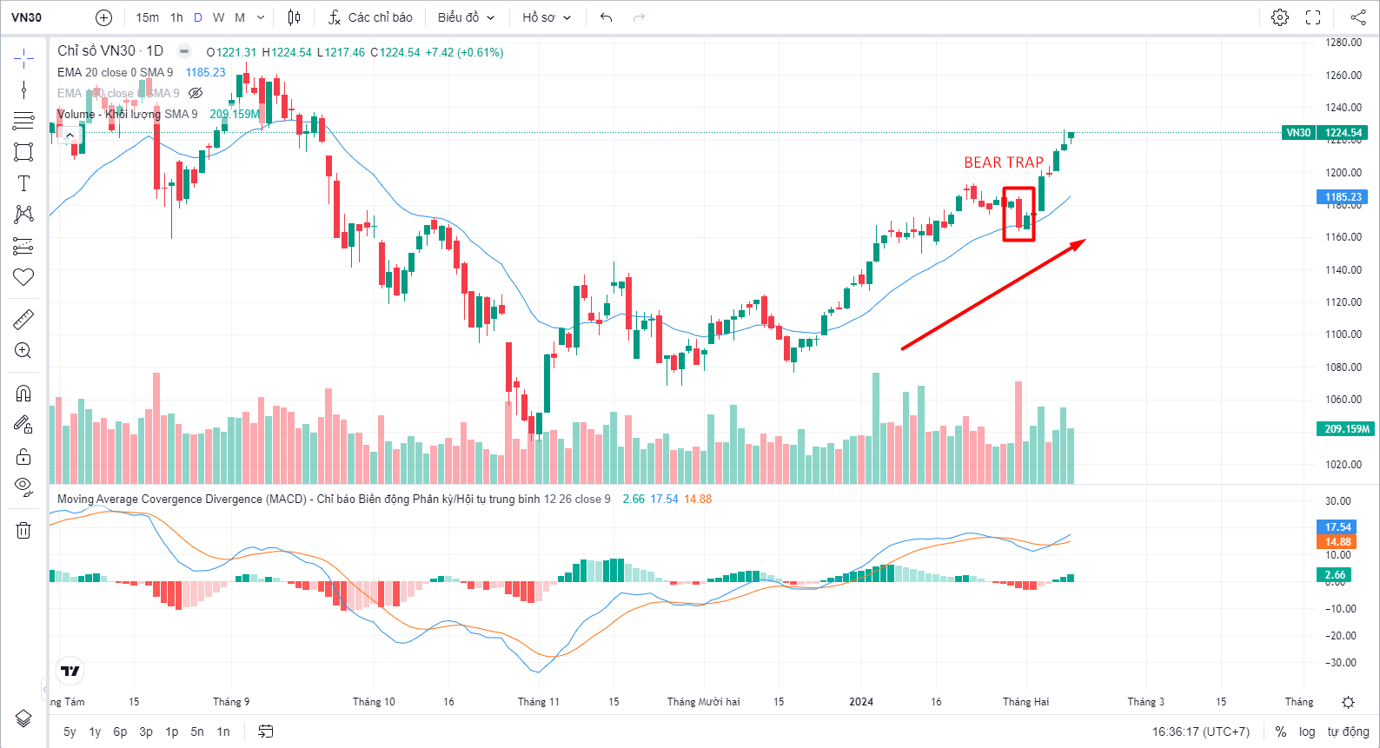Set range to 5n

point(197,731)
